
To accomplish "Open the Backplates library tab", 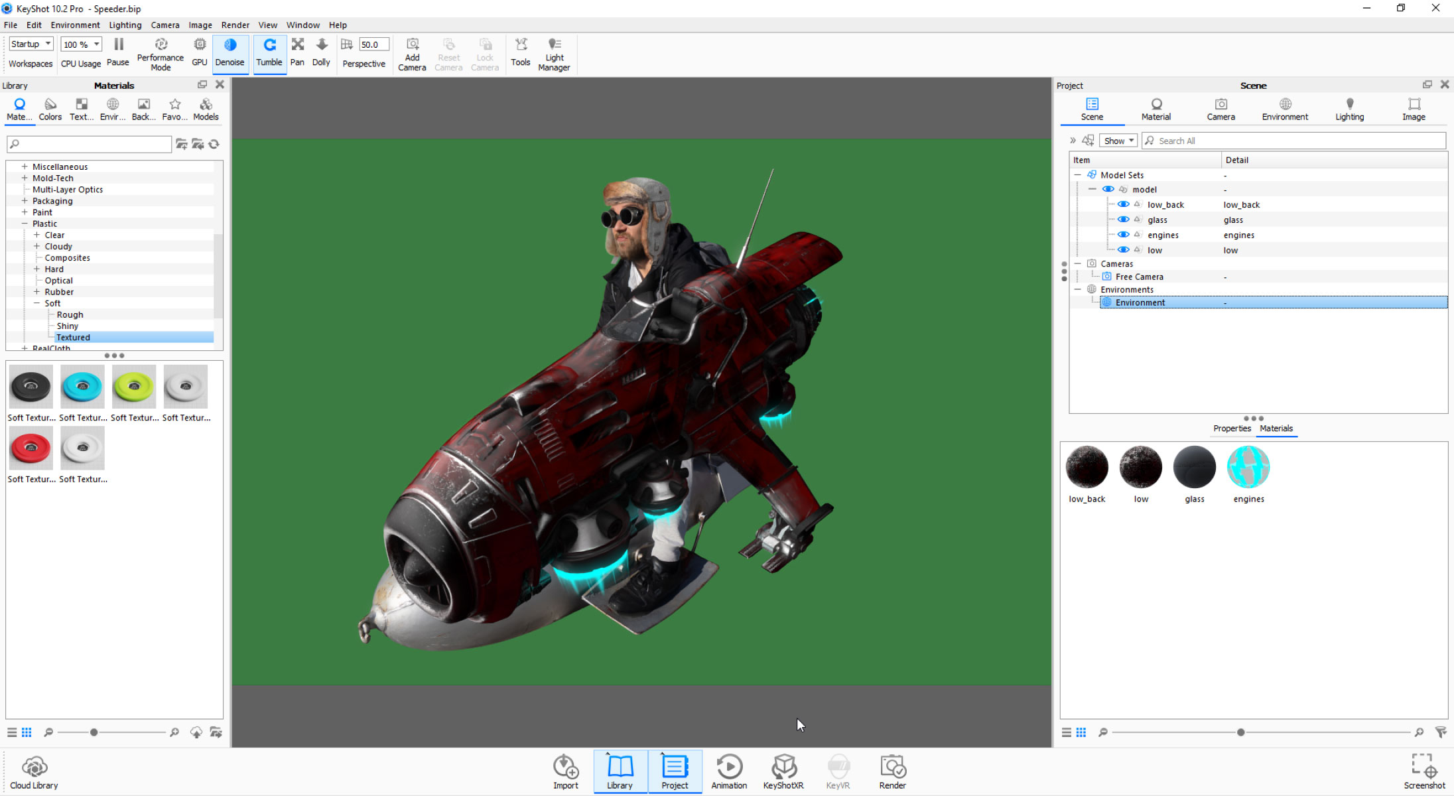I will pyautogui.click(x=143, y=109).
